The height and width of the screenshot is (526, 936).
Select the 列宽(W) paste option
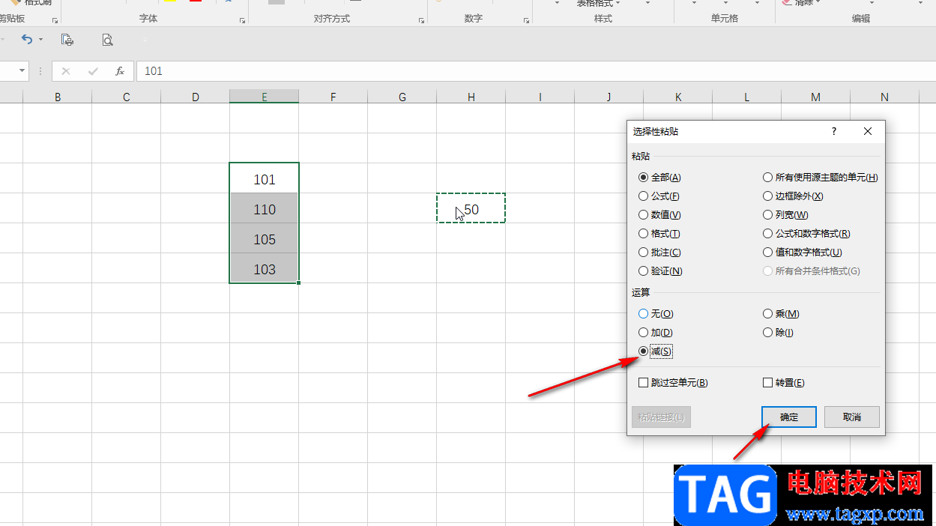coord(785,215)
